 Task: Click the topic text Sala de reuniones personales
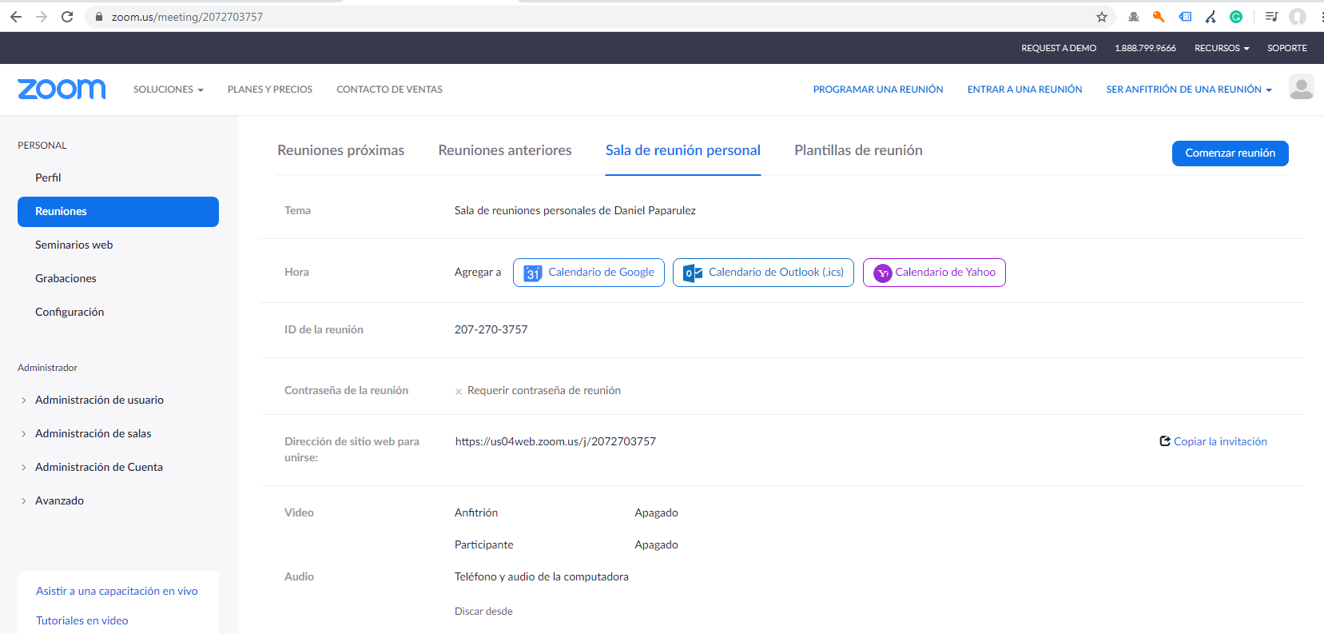tap(575, 210)
